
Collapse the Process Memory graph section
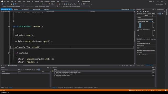coord(137,21)
